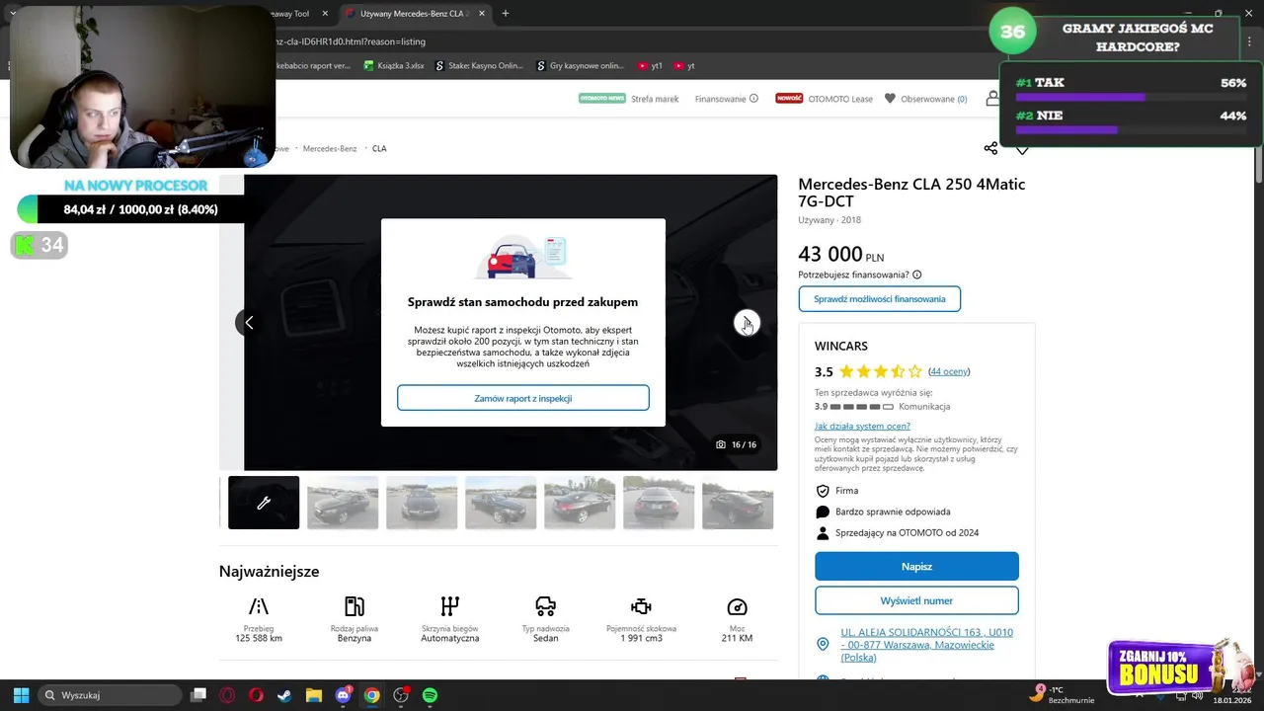Open the 44 oceny reviews link
1264x711 pixels.
(949, 372)
